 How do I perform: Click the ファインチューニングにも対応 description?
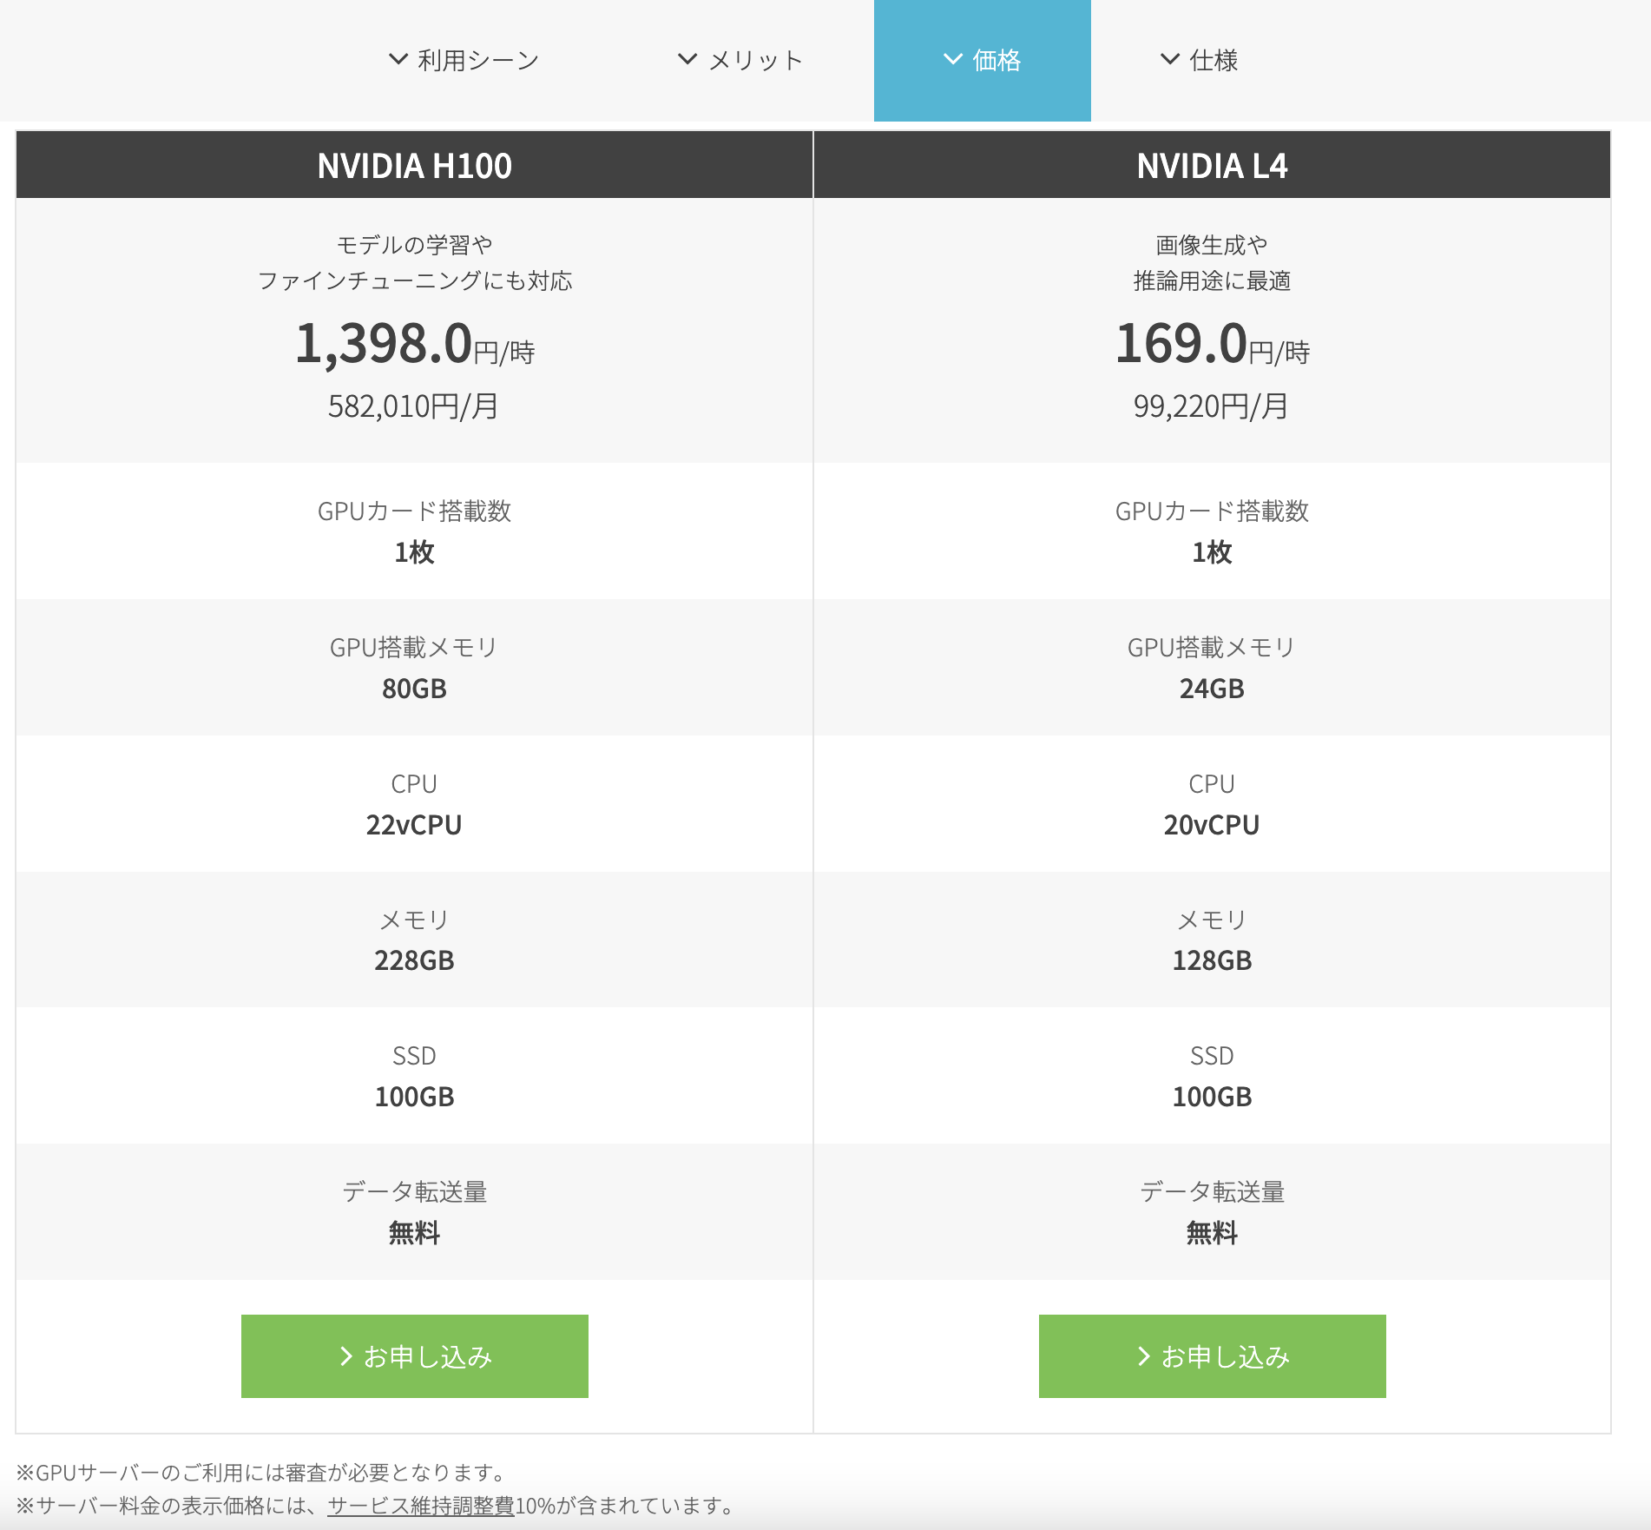point(415,280)
